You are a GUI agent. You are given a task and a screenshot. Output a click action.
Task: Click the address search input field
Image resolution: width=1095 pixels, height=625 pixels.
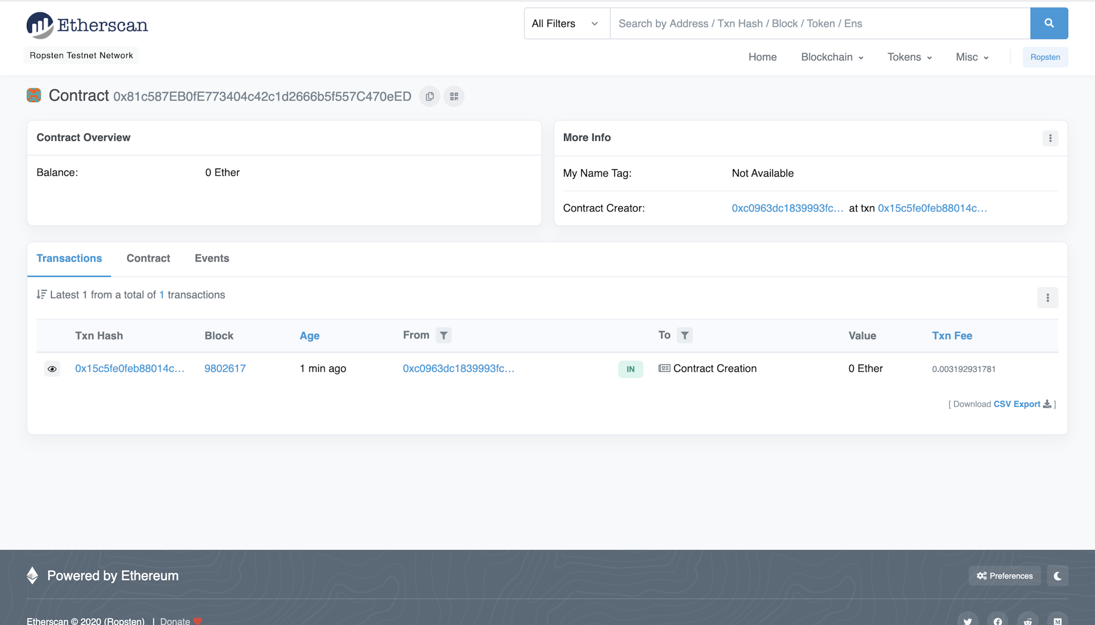tap(819, 23)
